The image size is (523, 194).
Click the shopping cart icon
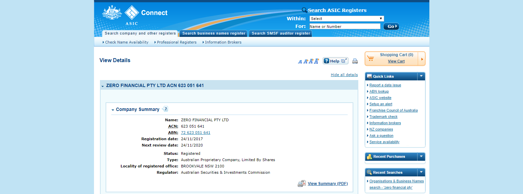[x=371, y=58]
